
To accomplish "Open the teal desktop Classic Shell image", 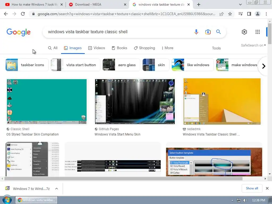I will [47, 101].
